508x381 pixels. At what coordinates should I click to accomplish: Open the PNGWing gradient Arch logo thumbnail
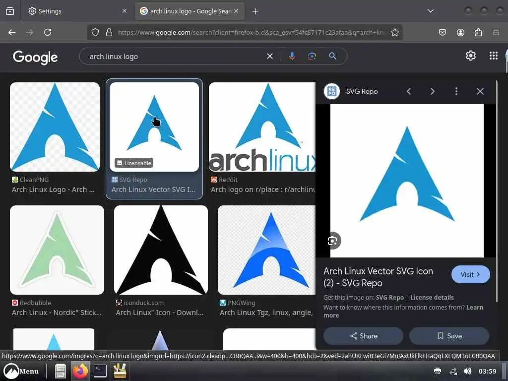[x=266, y=250]
